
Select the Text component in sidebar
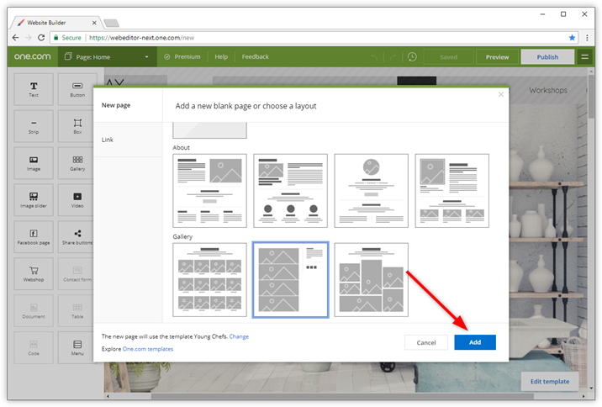click(34, 89)
